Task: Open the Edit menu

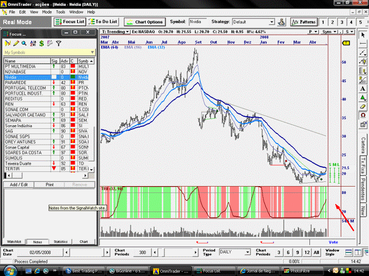Action: pos(22,12)
